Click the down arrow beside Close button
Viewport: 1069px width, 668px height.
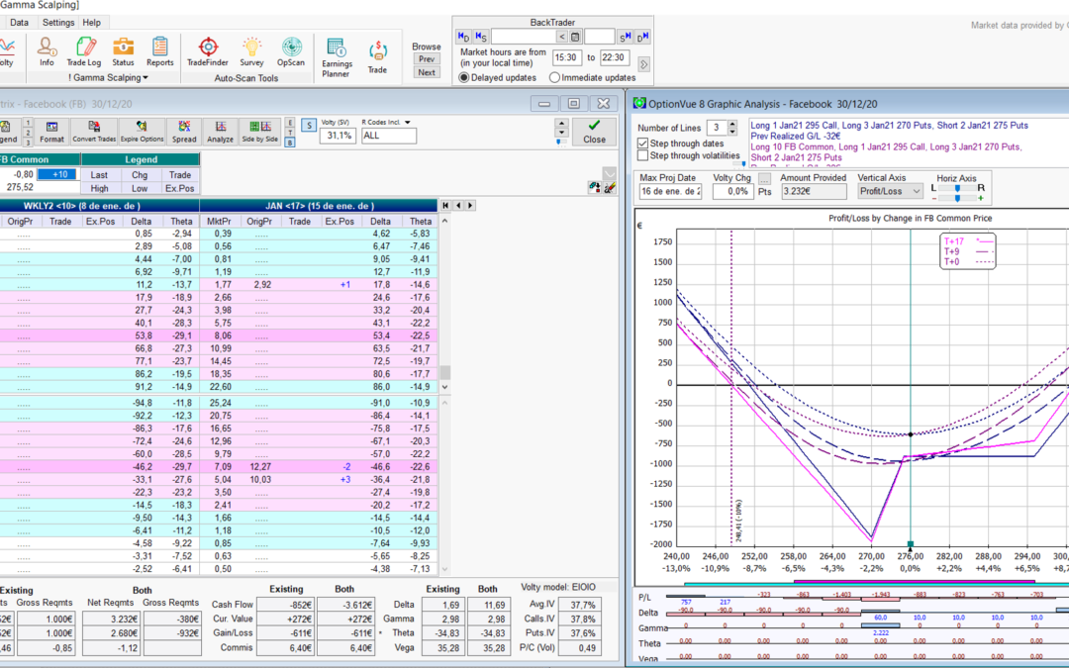pos(562,133)
